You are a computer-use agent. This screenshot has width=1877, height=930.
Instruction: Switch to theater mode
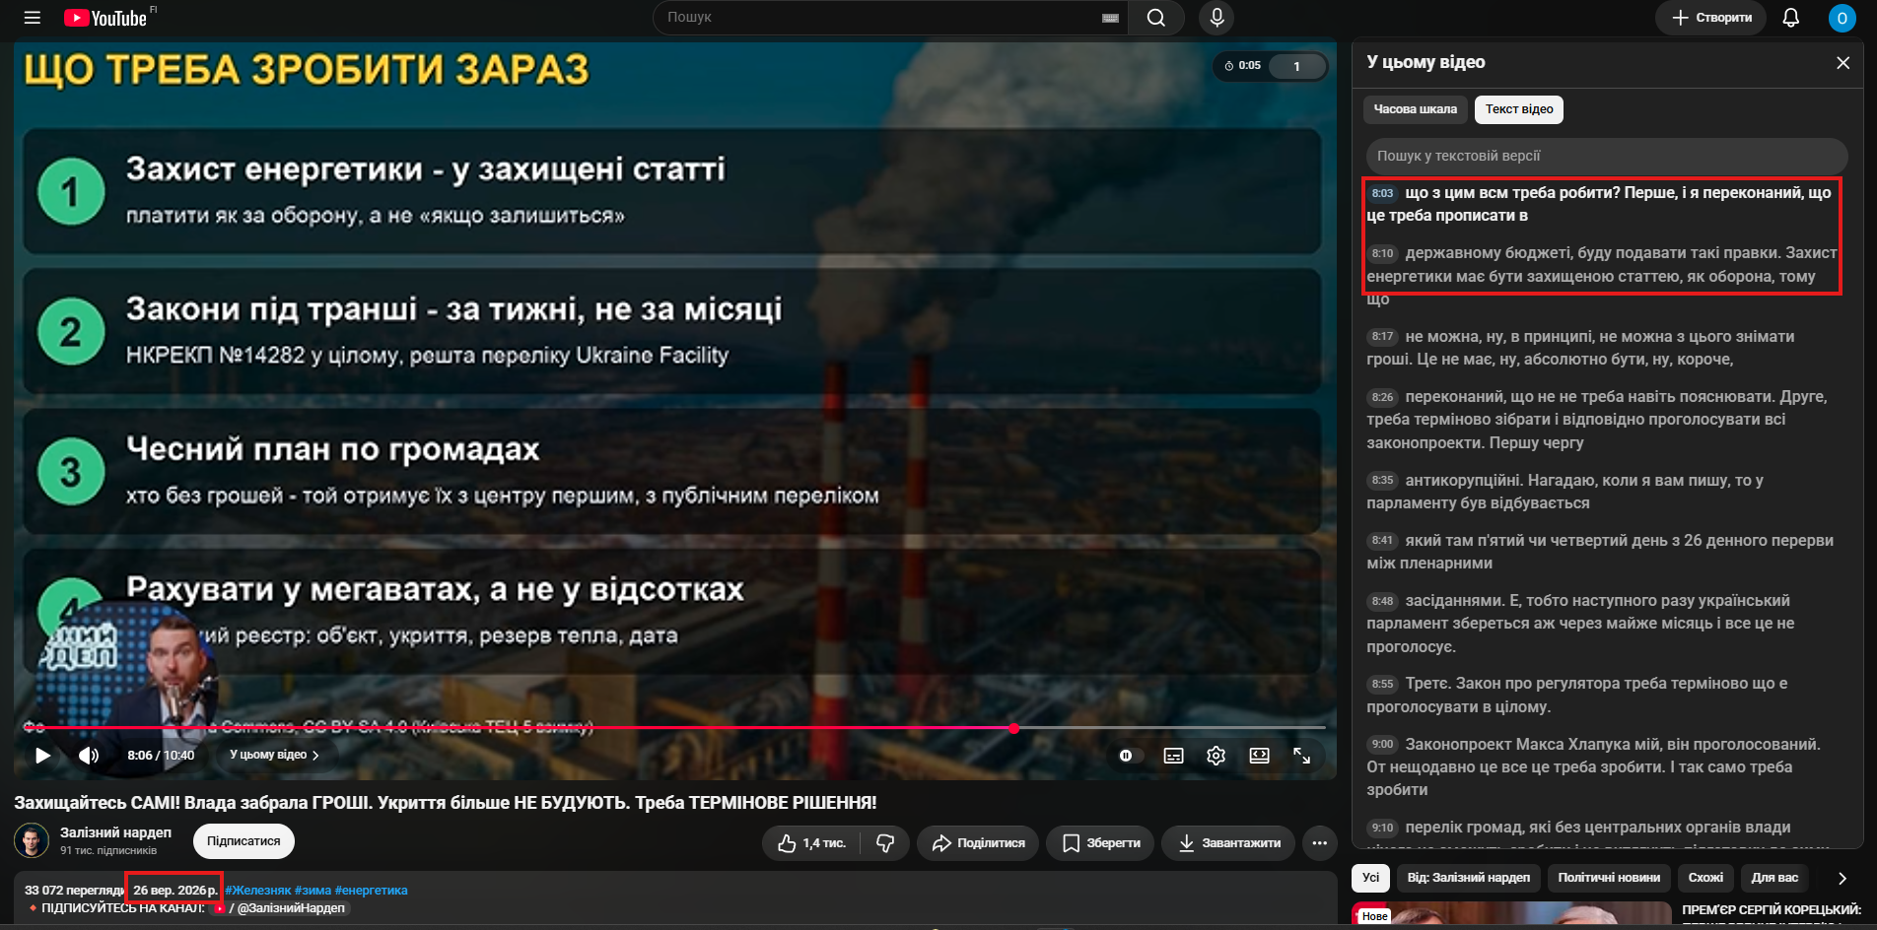(1259, 756)
